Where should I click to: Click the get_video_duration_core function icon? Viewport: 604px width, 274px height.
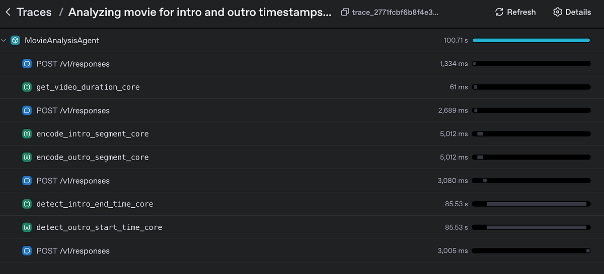pyautogui.click(x=27, y=87)
